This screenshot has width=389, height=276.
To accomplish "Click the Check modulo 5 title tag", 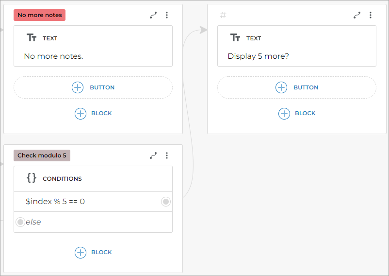I will click(x=42, y=155).
